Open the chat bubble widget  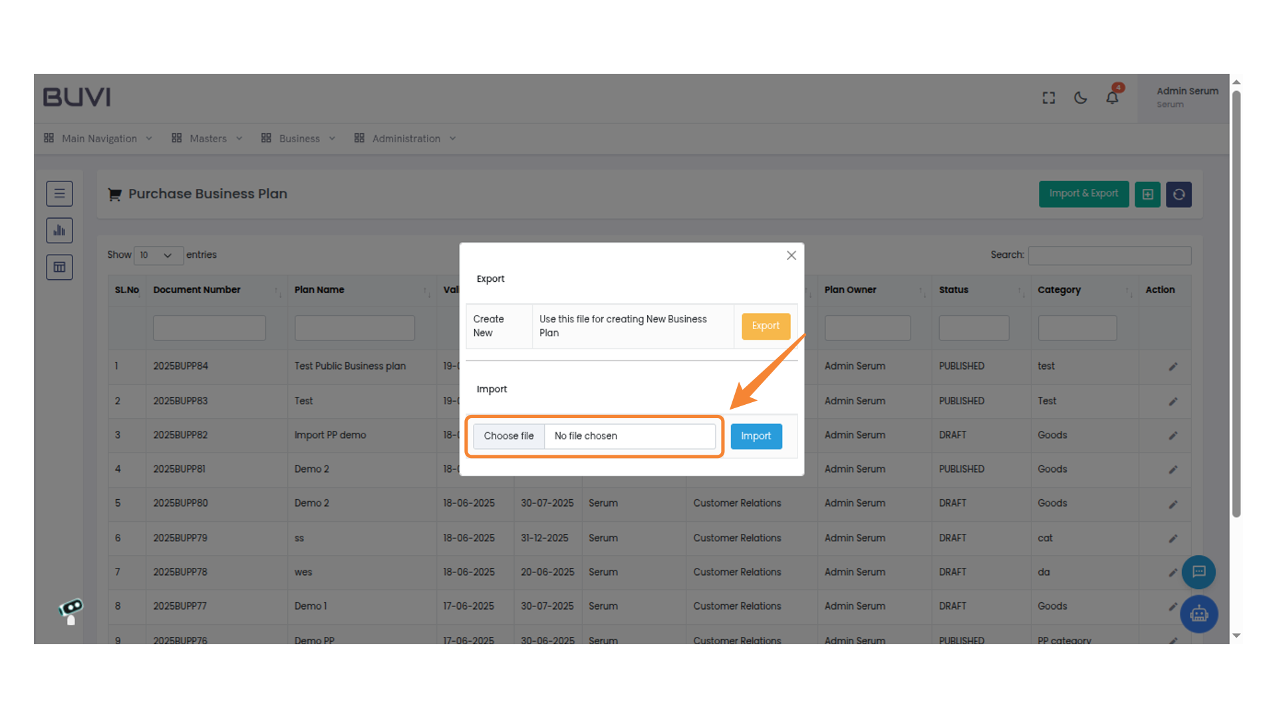coord(1199,572)
